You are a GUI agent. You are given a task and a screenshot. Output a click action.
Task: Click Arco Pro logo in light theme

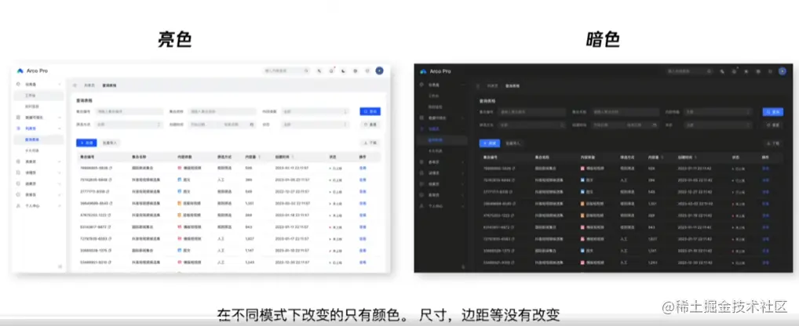click(20, 71)
